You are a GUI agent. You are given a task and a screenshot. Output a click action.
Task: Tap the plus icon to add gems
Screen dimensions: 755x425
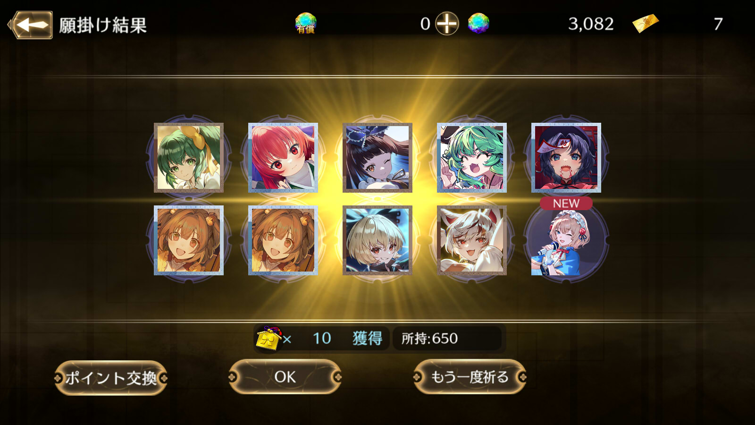point(446,24)
